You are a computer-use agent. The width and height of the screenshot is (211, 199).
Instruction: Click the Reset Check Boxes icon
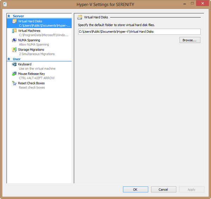(x=14, y=83)
